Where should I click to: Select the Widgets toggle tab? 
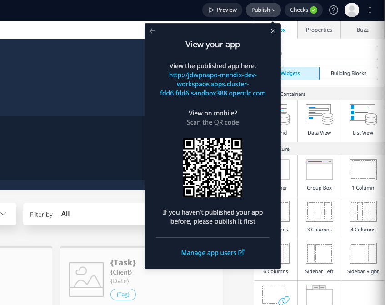click(300, 73)
